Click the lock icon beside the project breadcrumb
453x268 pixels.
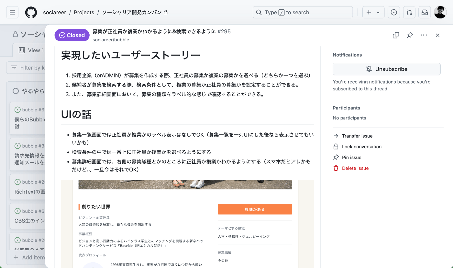pos(166,12)
